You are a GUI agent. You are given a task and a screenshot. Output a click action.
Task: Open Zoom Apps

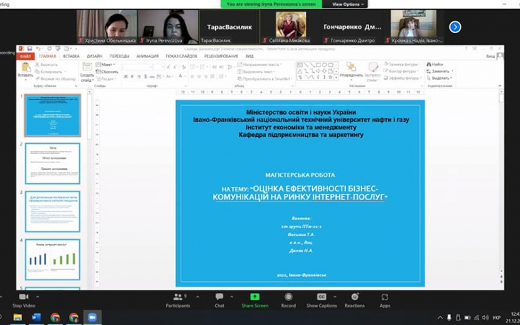(385, 300)
